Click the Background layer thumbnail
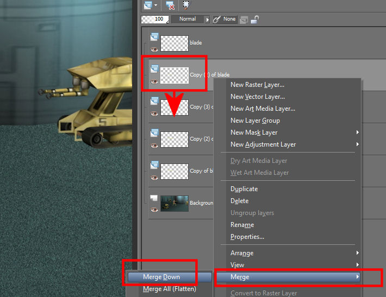Image resolution: width=386 pixels, height=297 pixels. click(175, 203)
